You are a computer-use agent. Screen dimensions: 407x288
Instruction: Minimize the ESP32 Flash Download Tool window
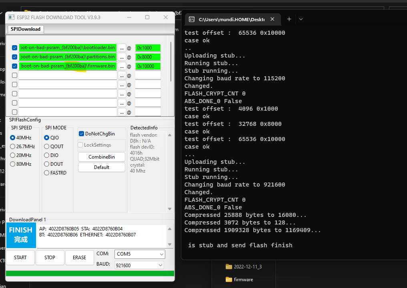coord(129,17)
